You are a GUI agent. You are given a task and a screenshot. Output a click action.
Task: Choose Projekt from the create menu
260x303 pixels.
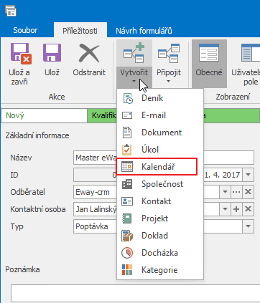pos(160,218)
